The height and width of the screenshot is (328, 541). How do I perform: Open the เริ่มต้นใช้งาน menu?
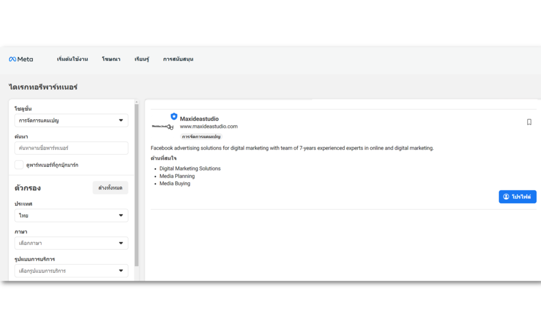tap(72, 59)
